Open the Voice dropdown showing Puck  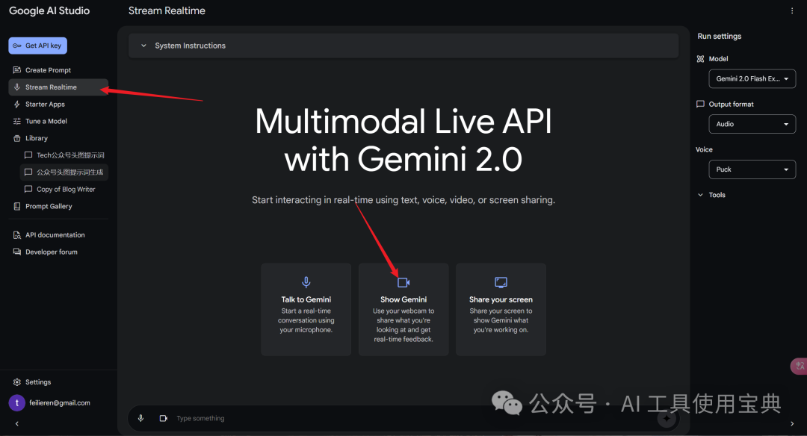coord(752,169)
